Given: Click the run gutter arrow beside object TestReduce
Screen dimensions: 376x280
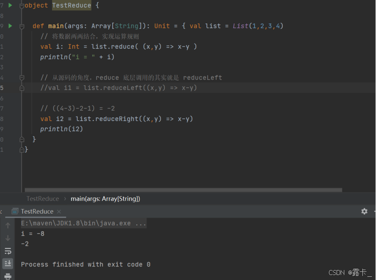Looking at the screenshot, I should coord(10,5).
